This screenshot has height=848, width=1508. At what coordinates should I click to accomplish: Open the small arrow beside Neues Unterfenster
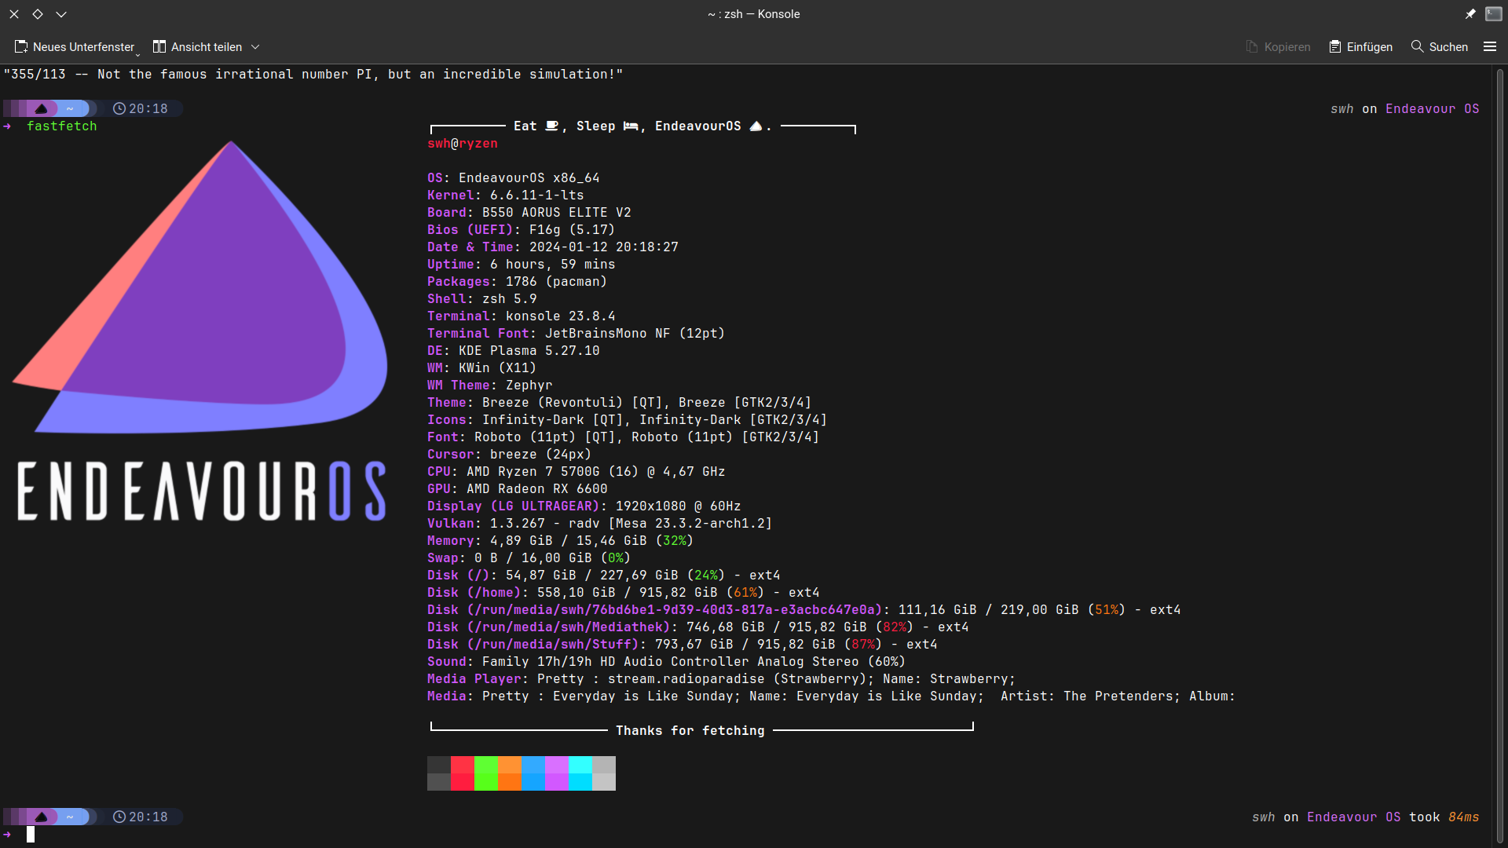tap(137, 55)
